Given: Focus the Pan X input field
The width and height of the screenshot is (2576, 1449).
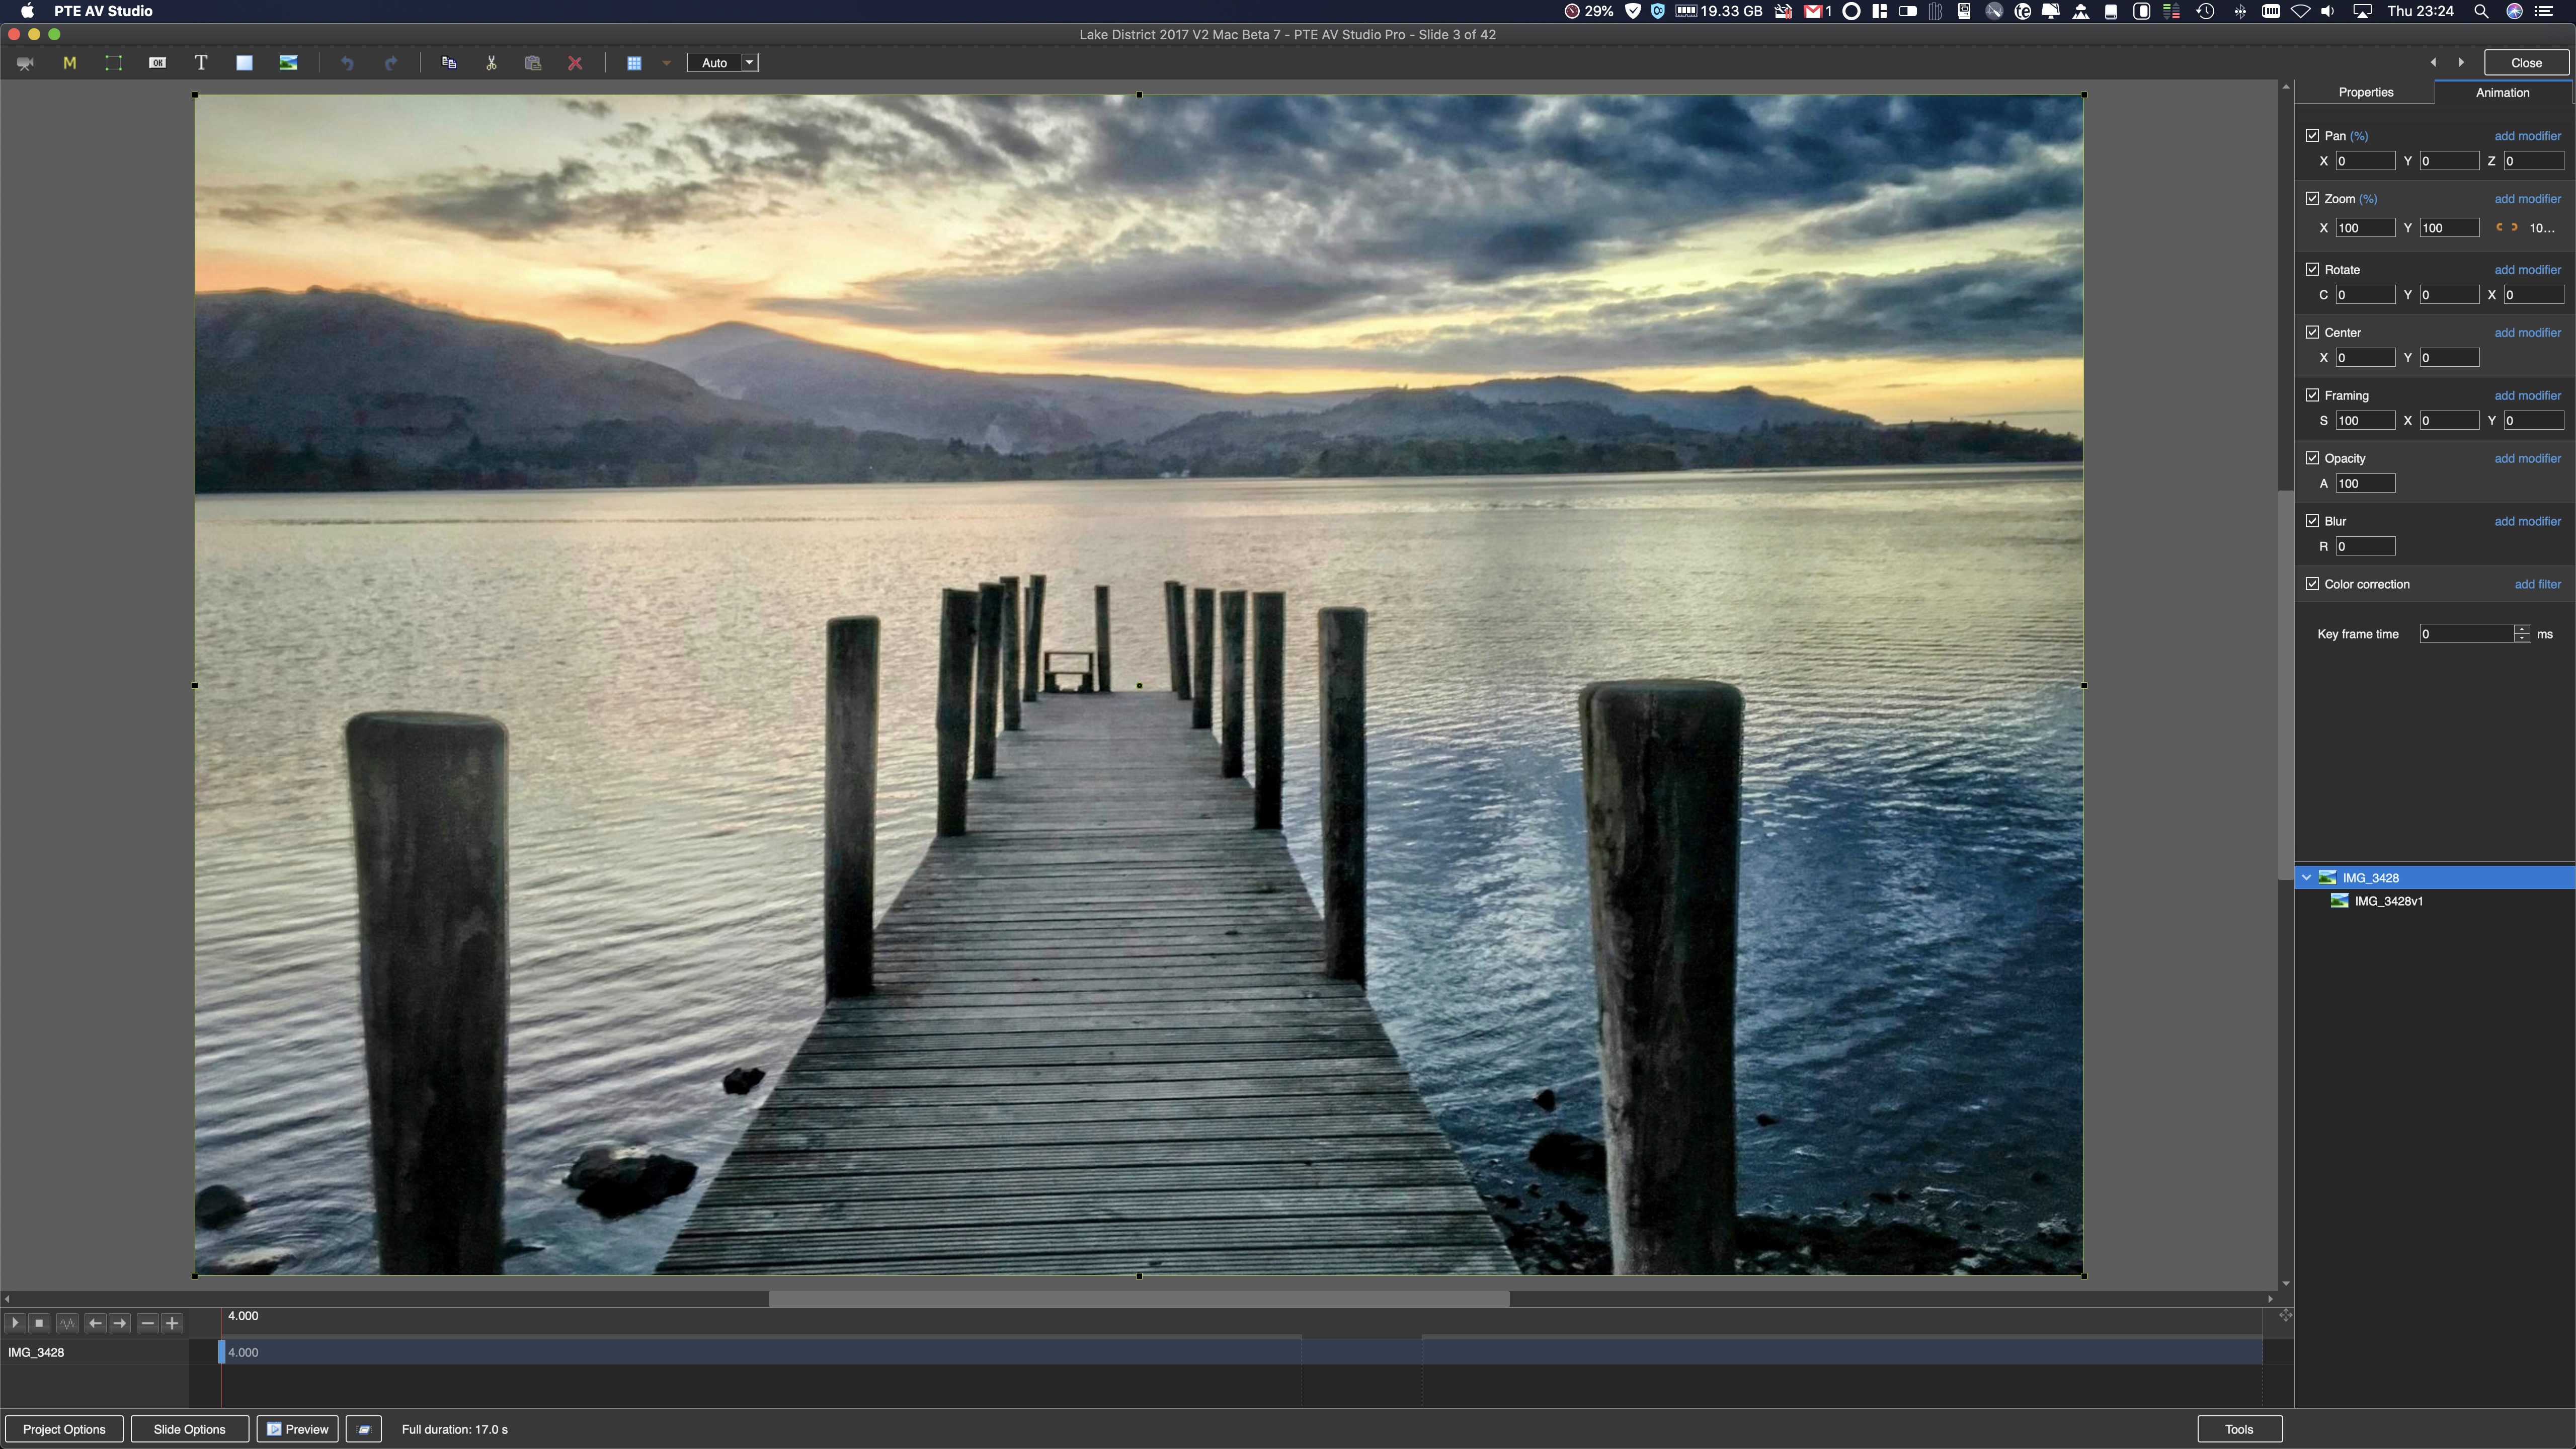Looking at the screenshot, I should click(x=2365, y=161).
